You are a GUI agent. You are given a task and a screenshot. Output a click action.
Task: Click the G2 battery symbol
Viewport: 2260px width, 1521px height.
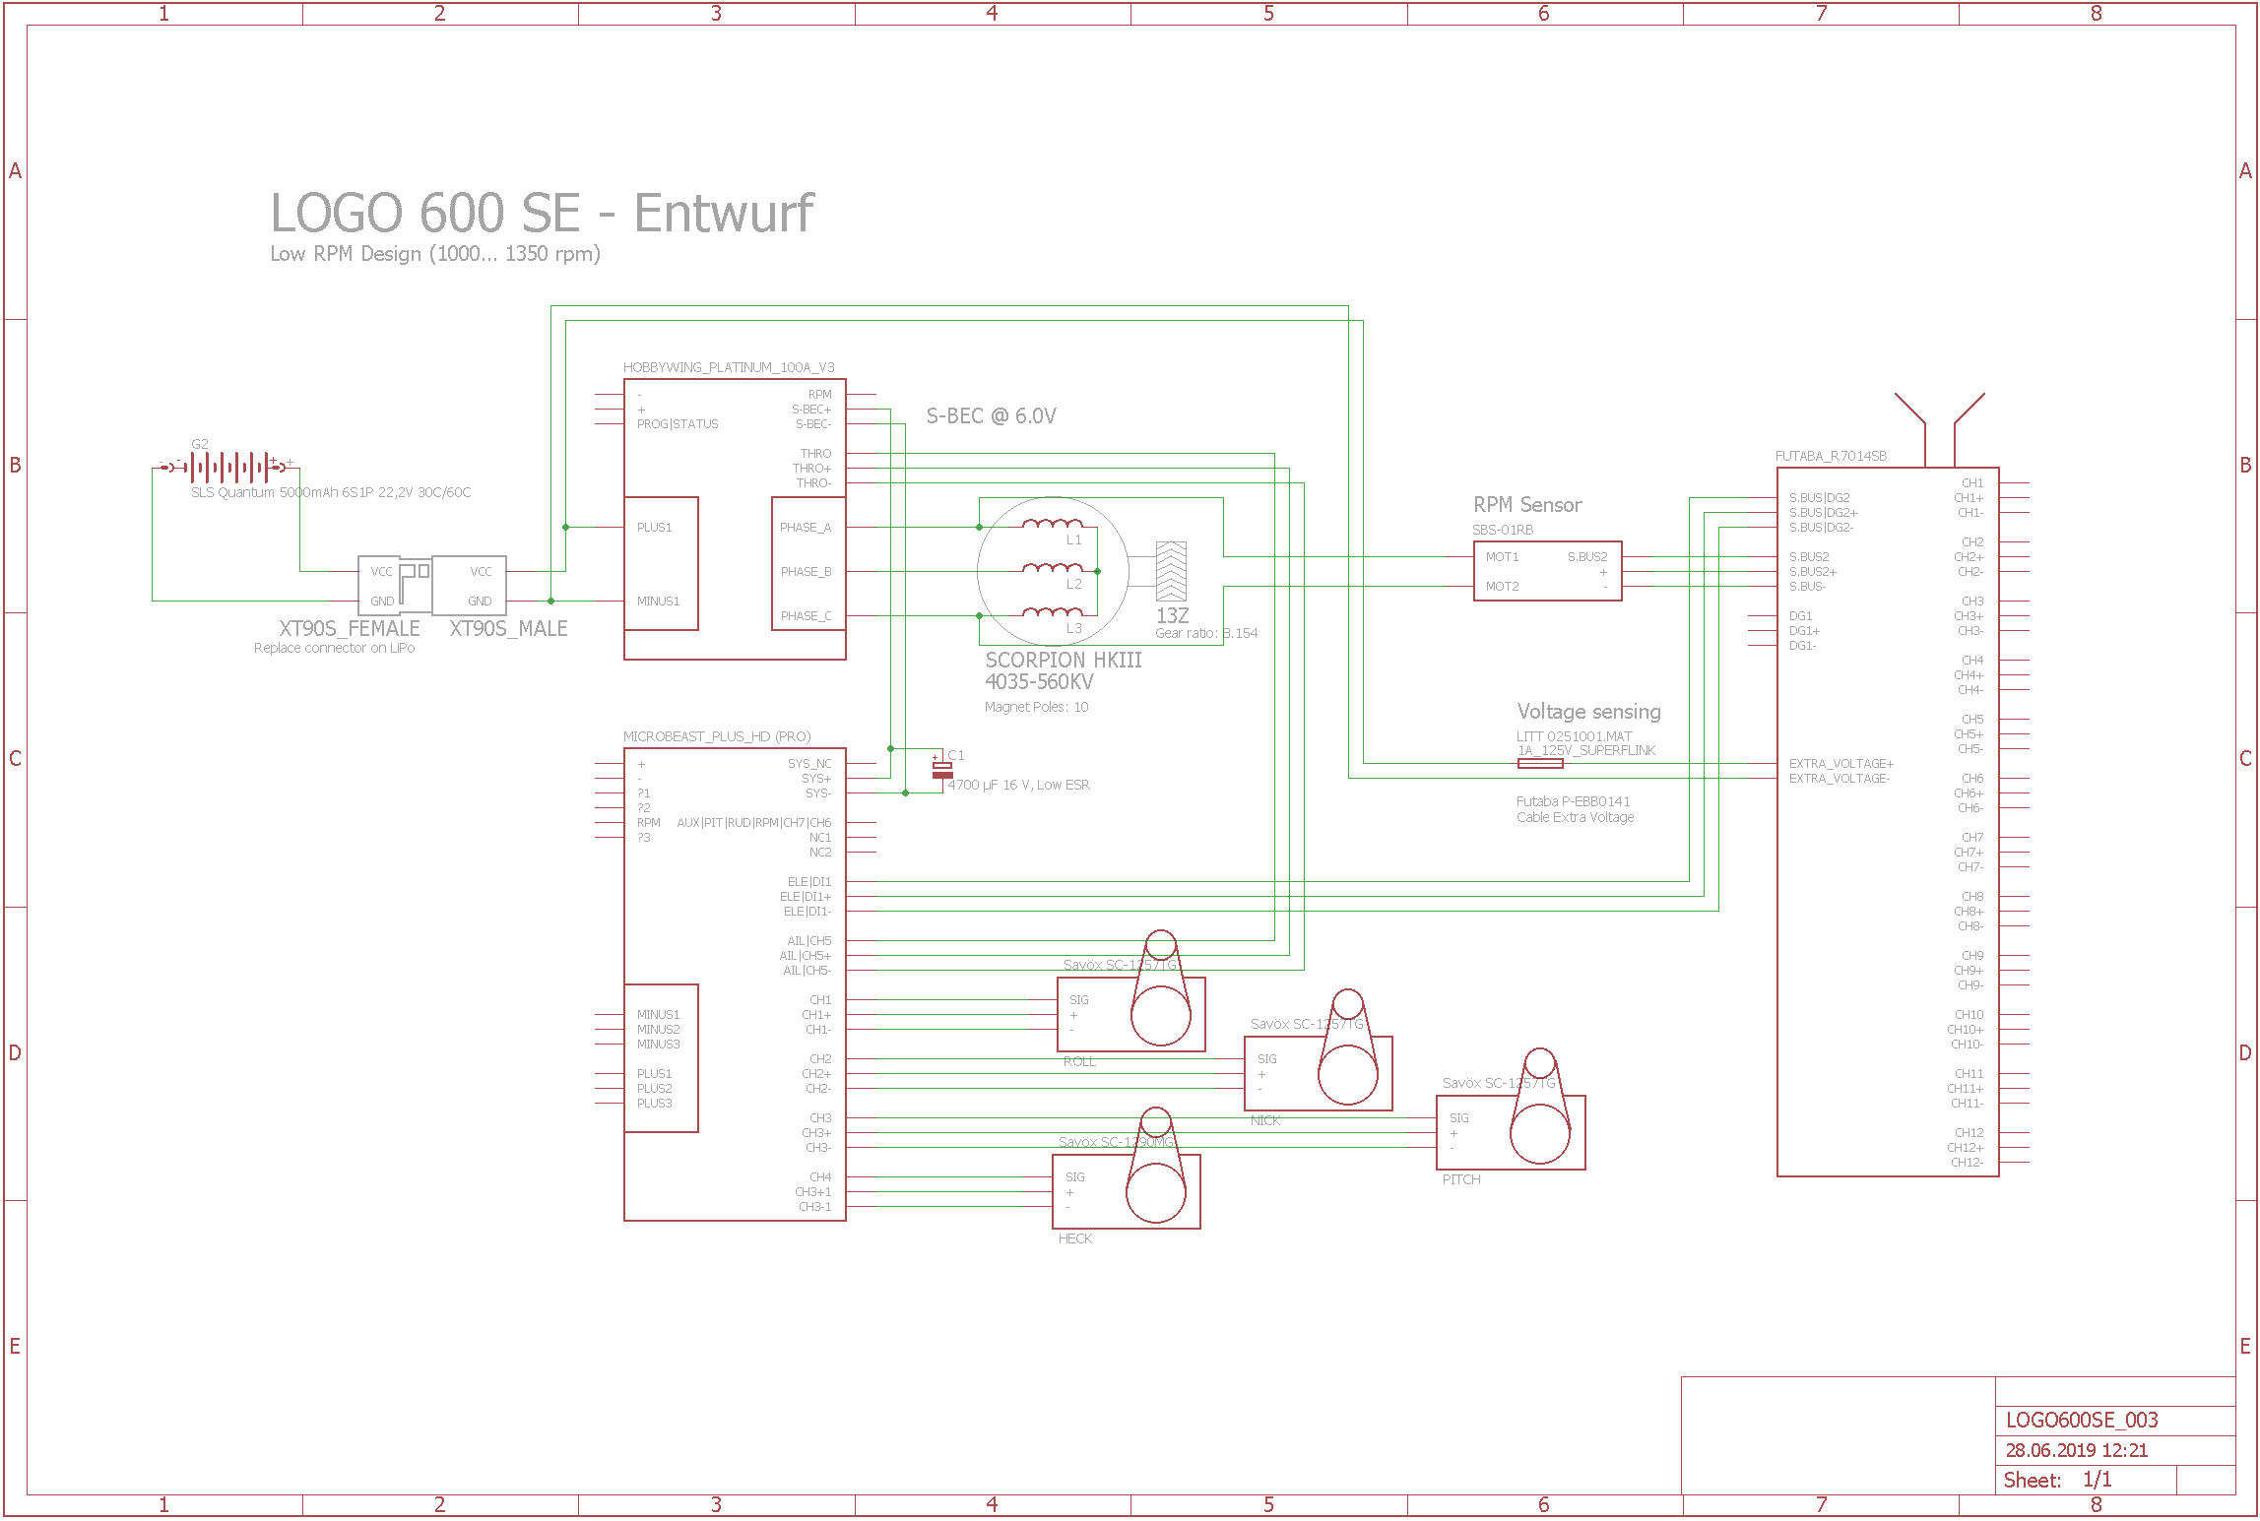tap(228, 467)
